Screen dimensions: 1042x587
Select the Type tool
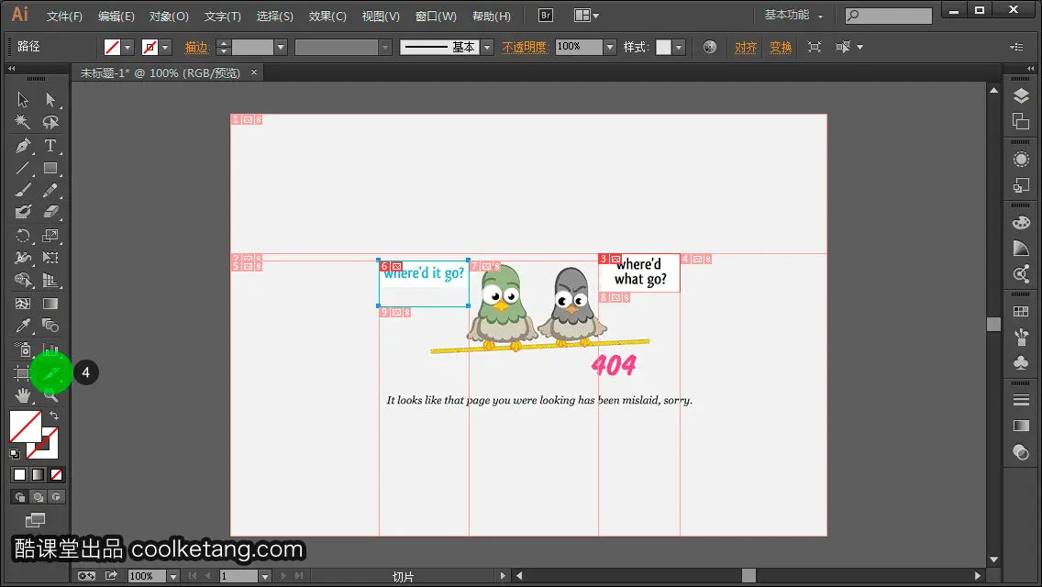[50, 146]
